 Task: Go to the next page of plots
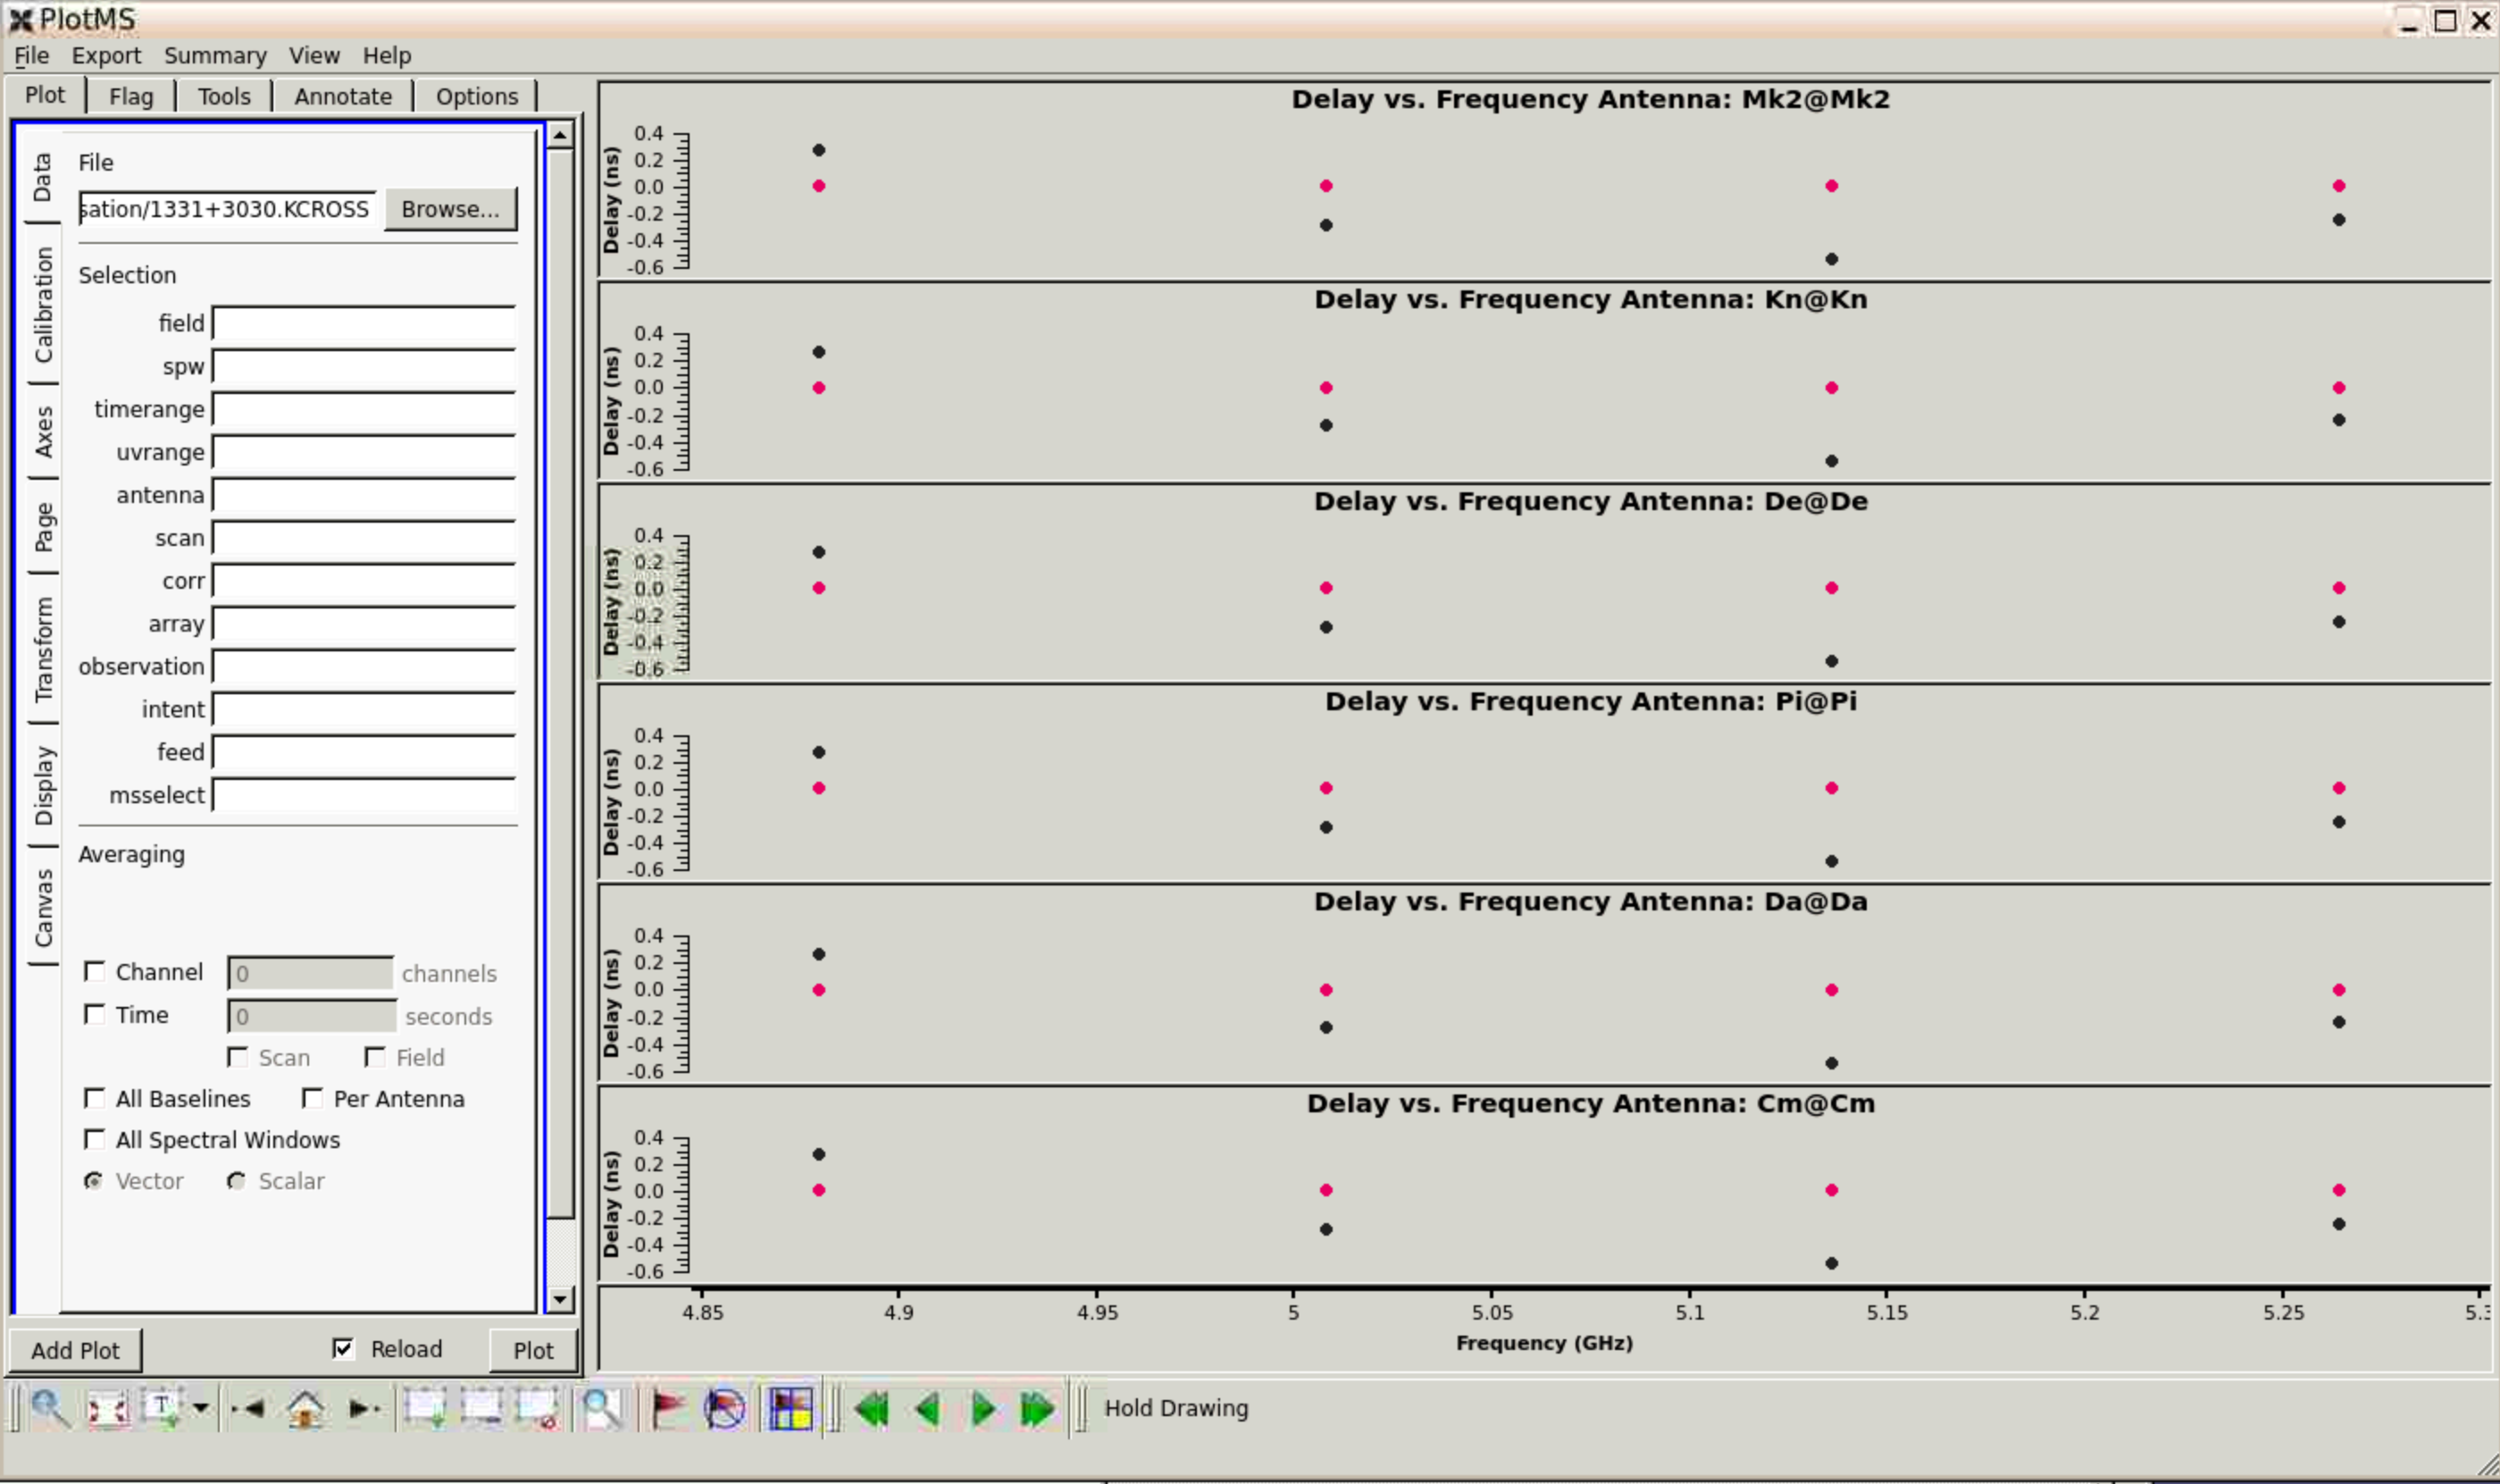(982, 1408)
